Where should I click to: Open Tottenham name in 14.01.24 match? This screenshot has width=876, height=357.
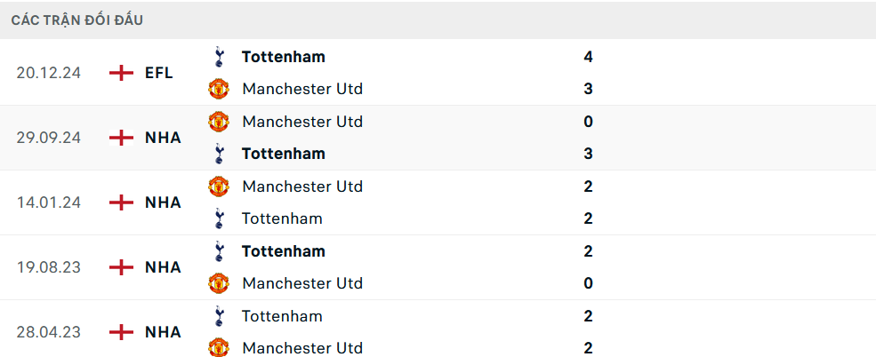[282, 218]
